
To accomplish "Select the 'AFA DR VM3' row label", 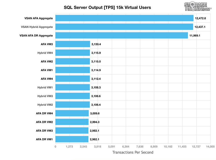I will point(44,131).
